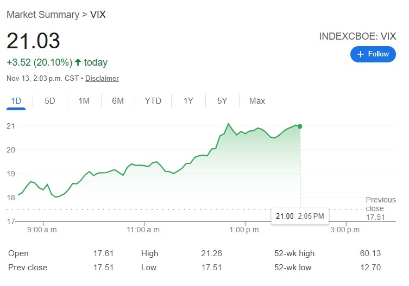Viewport: 409px width, 286px height.
Task: Show the 6M chart range
Action: pyautogui.click(x=118, y=101)
